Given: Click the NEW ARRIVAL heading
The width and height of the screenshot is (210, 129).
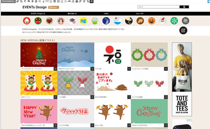Looking at the screenshot, I should click(38, 40).
